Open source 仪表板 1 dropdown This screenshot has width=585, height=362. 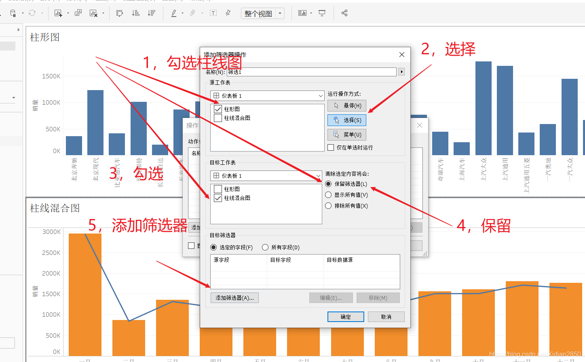point(267,96)
